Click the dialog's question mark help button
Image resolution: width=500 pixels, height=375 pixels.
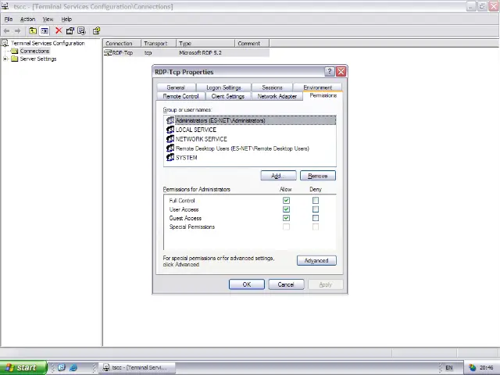click(330, 72)
